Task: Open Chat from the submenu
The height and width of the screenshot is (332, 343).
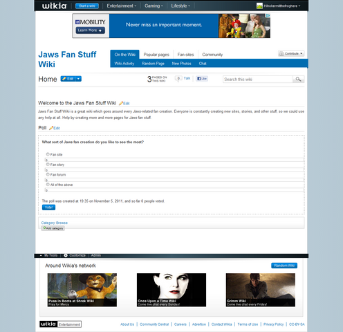Action: (203, 64)
